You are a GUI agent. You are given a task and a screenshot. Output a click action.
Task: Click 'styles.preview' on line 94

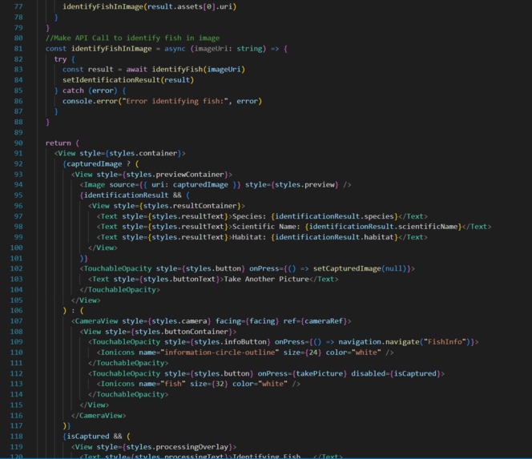point(304,185)
